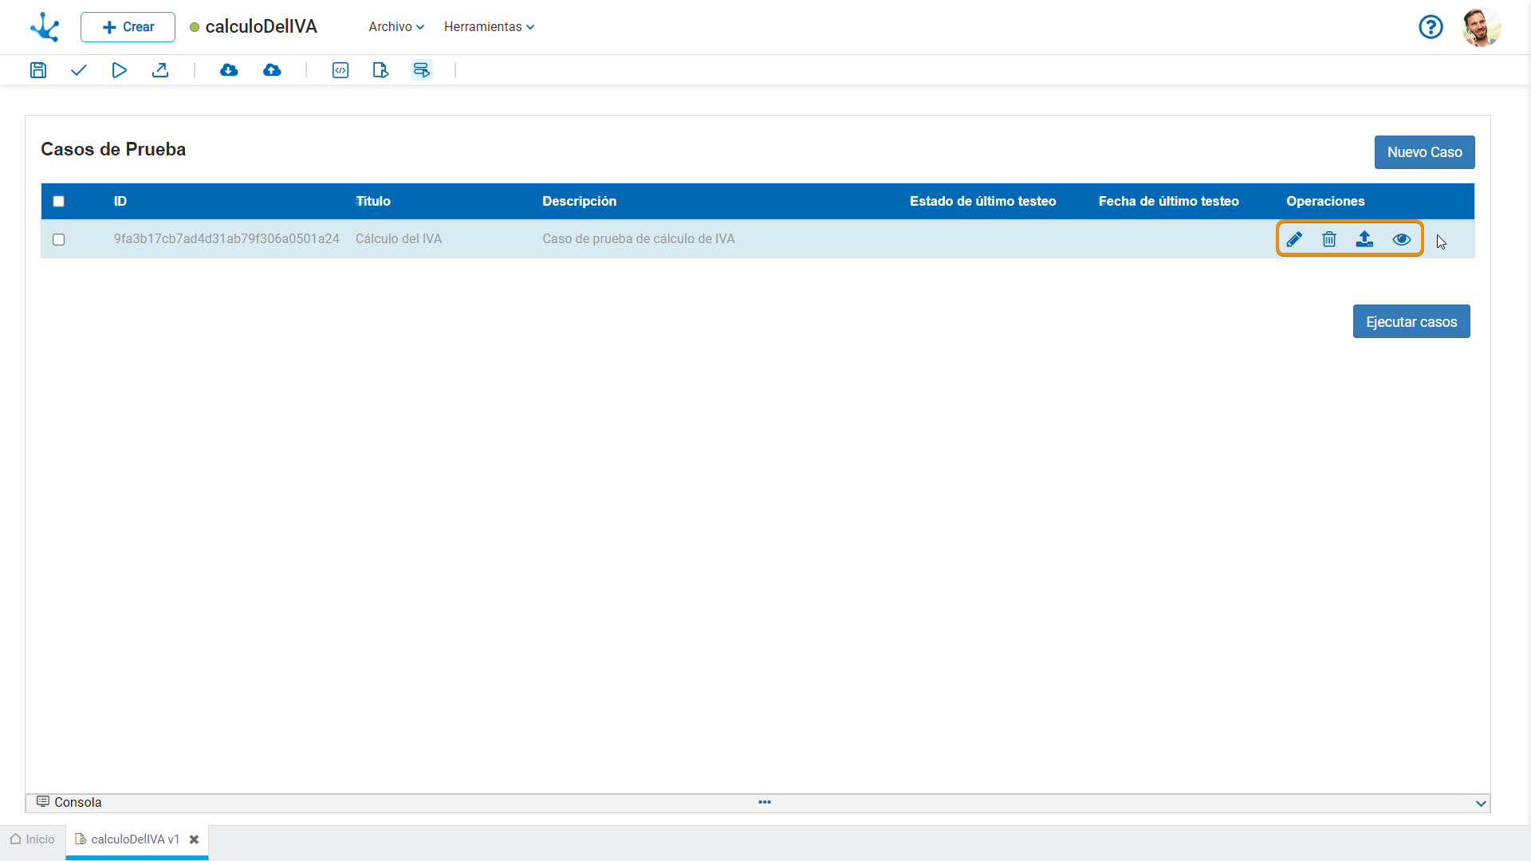Open the Herramientas dropdown menu

click(489, 27)
